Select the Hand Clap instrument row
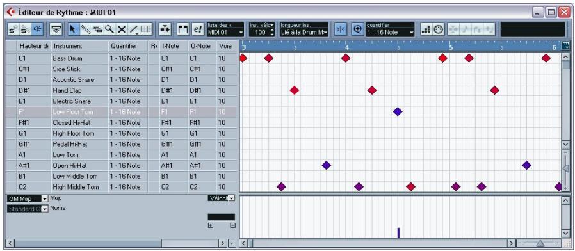This screenshot has height=251, width=575. pos(122,90)
